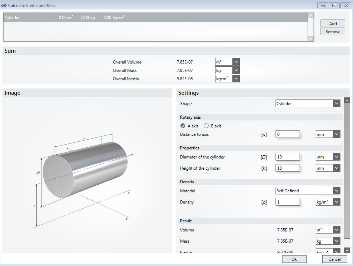The image size is (353, 266).
Task: Confirm with the Ok button
Action: (294, 259)
